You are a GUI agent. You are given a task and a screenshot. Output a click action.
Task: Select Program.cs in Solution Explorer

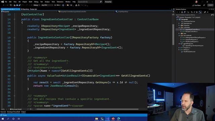tap(187, 48)
